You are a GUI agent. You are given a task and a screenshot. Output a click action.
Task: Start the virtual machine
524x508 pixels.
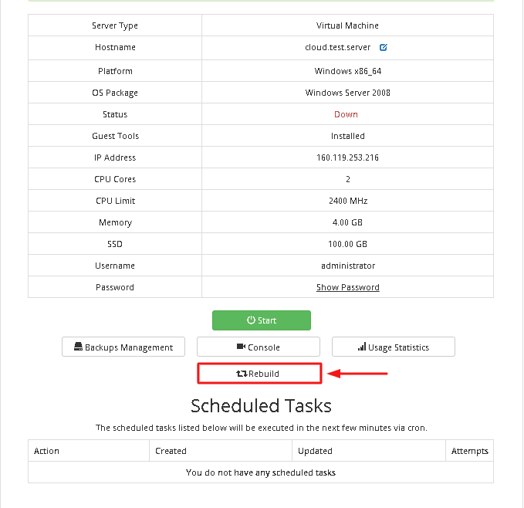(x=262, y=320)
